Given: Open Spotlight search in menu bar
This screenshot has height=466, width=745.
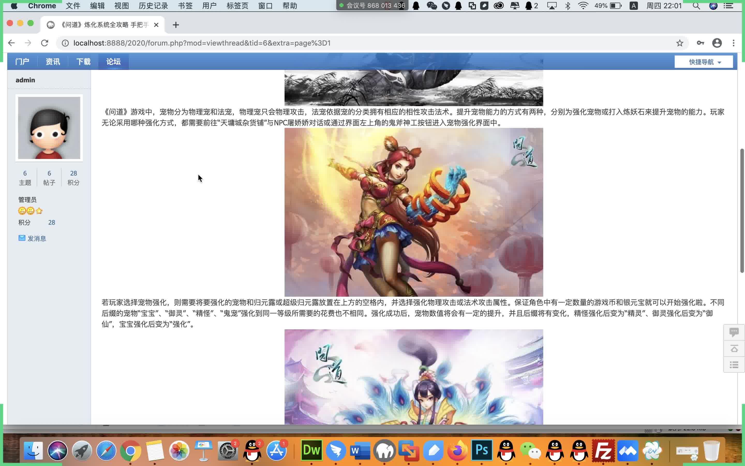Looking at the screenshot, I should (x=696, y=6).
